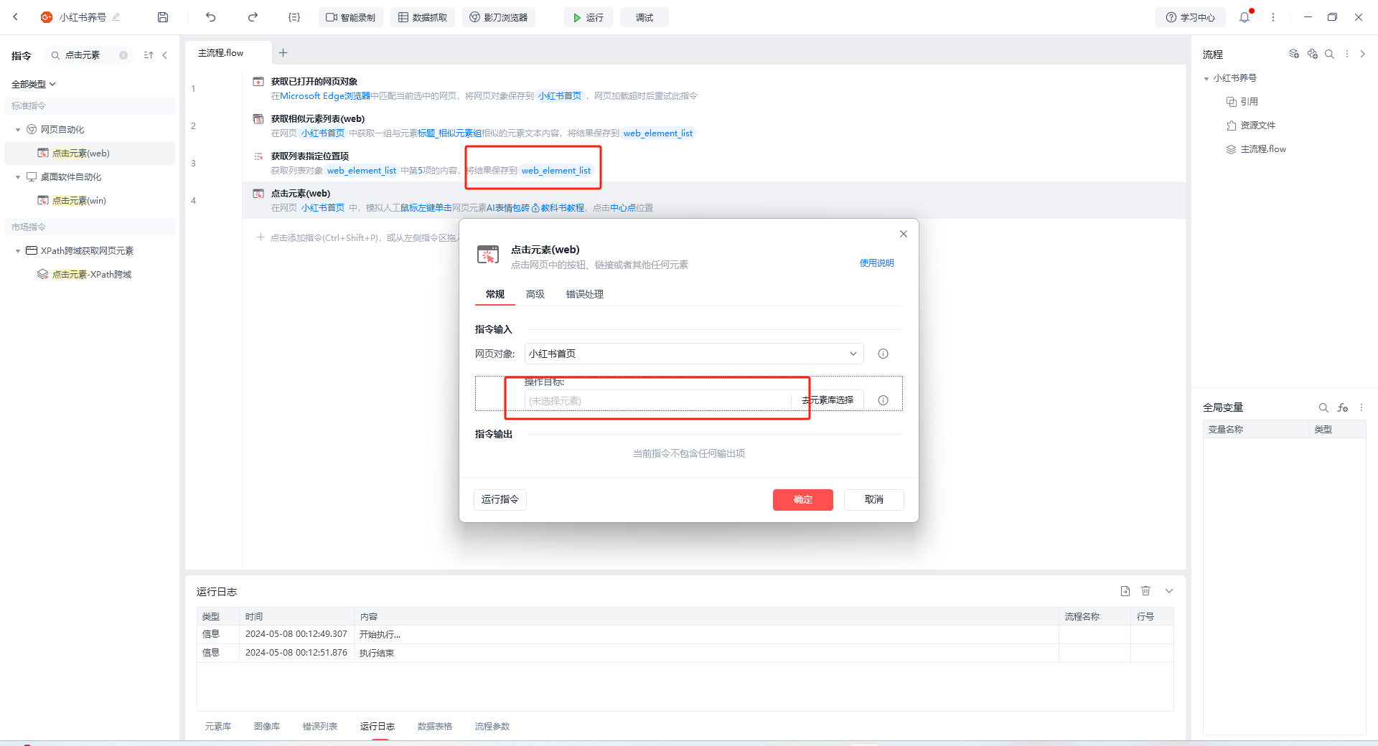Collapse the 网页自动化 group
The width and height of the screenshot is (1378, 746).
pyautogui.click(x=18, y=130)
